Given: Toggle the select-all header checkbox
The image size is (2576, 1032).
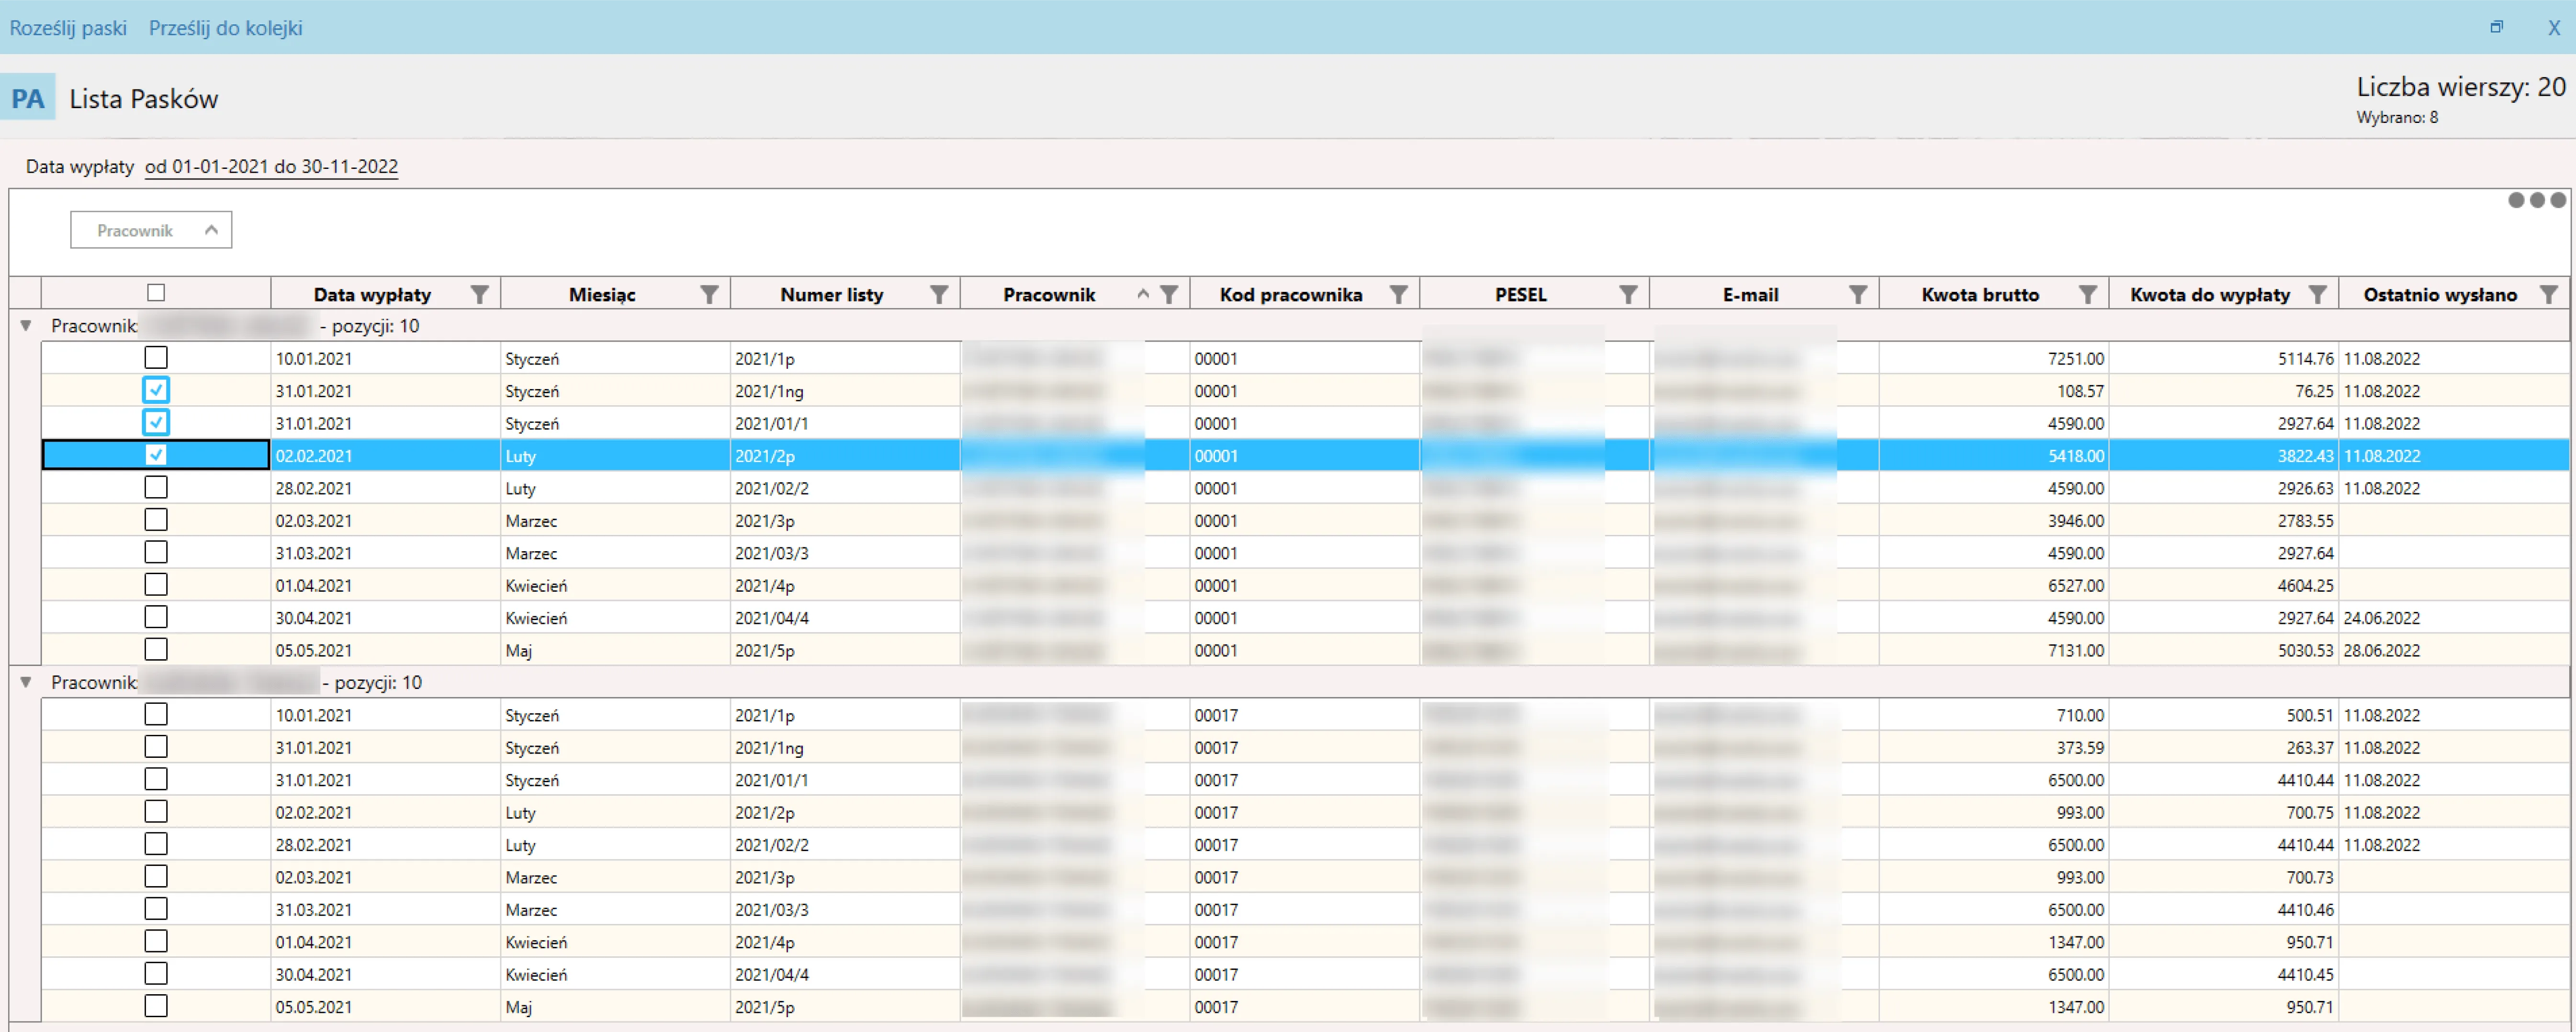Looking at the screenshot, I should tap(156, 293).
